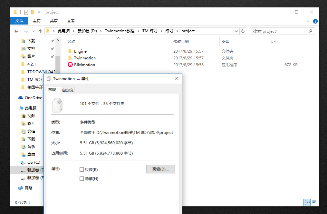327x214 pixels.
Task: Close the properties dialog
Action: pos(177,78)
